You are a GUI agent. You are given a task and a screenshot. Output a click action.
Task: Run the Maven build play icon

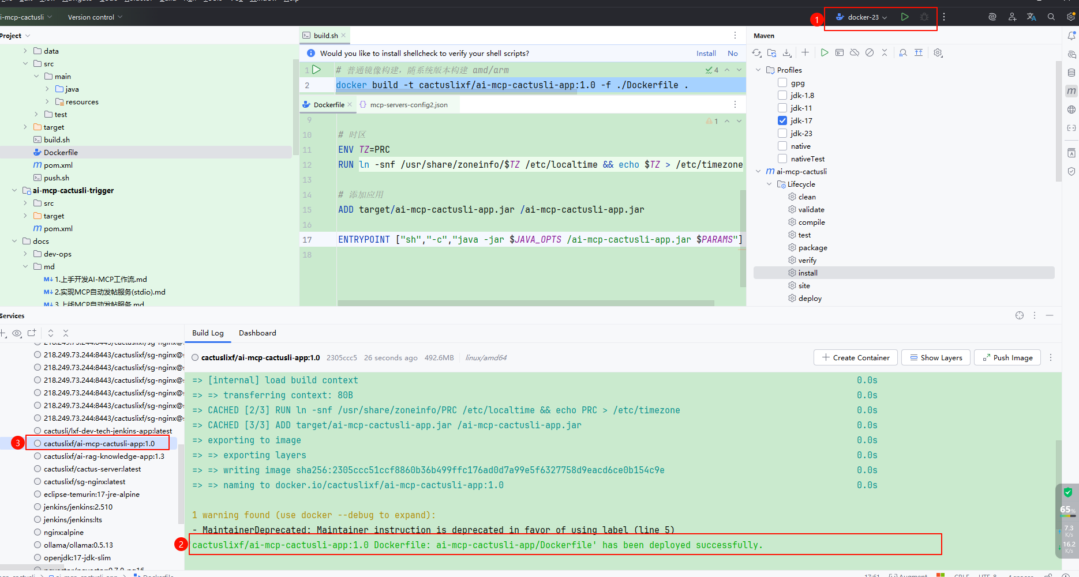pos(825,52)
